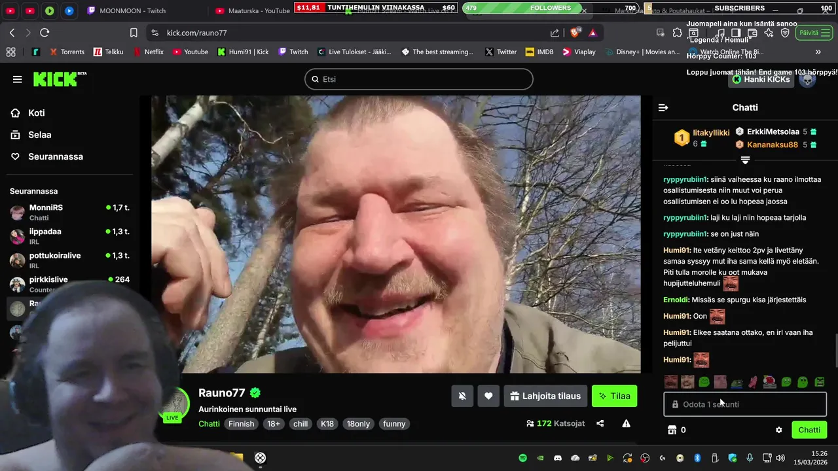
Task: Select the Finnish tag
Action: [x=241, y=424]
